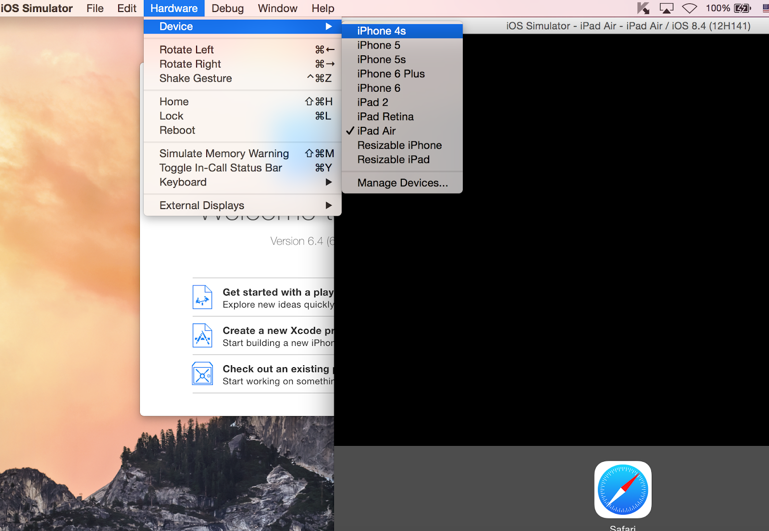Select iPhone 5 device

(402, 45)
